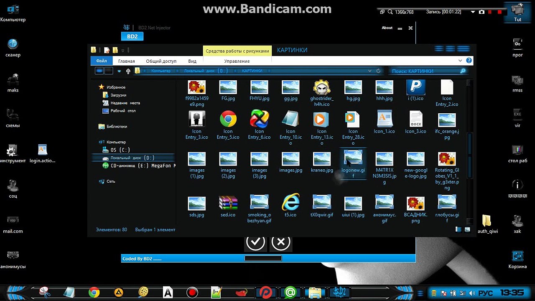Select Icon Entry_3.ico file
Viewport: 535px width, 301px height.
[197, 125]
